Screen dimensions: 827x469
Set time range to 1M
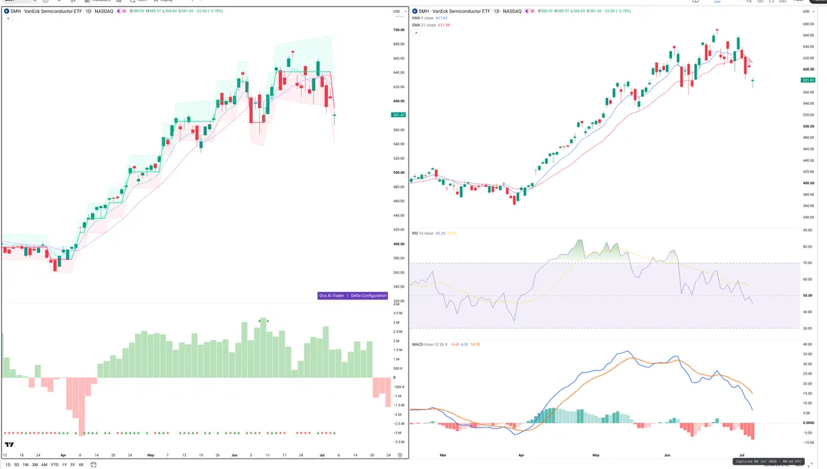[25, 465]
